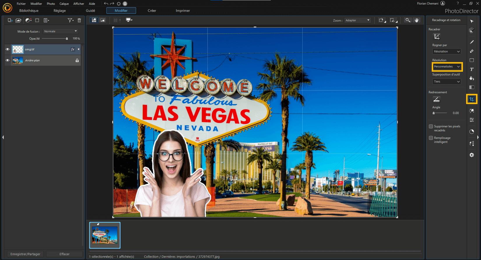
Task: Delete the layer with the trash icon
Action: click(x=79, y=20)
